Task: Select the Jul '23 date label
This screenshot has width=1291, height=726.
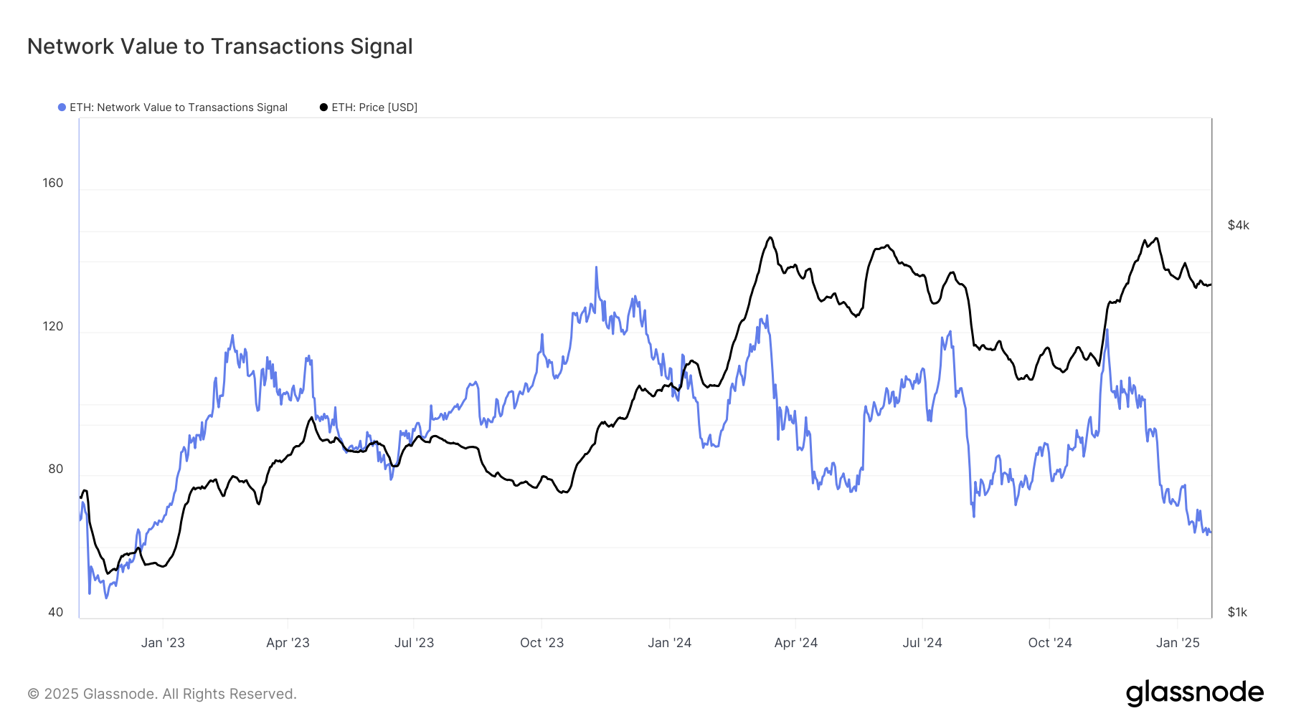Action: pyautogui.click(x=414, y=643)
